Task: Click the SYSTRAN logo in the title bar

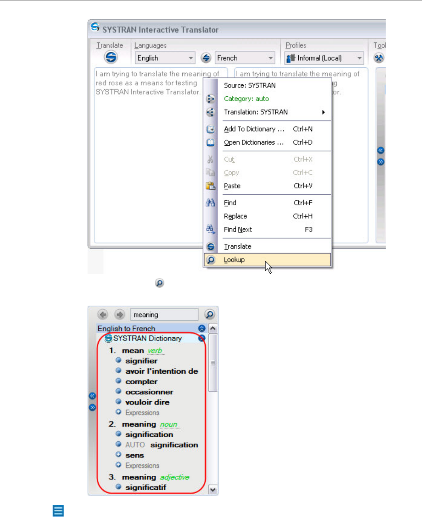Action: point(95,27)
